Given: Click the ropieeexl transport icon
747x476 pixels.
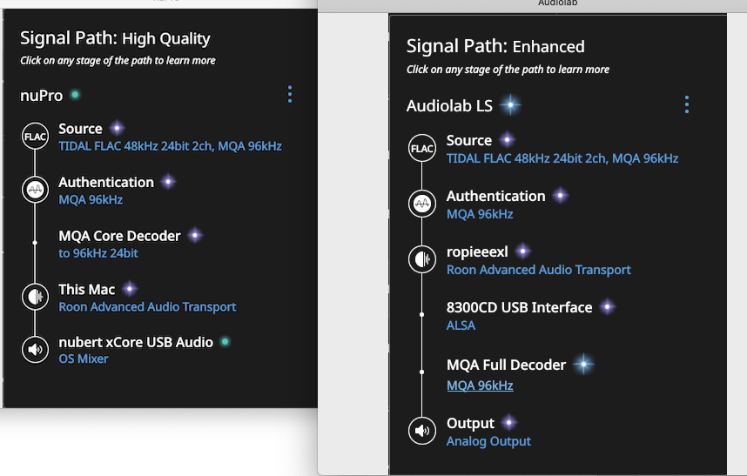Looking at the screenshot, I should (x=422, y=259).
